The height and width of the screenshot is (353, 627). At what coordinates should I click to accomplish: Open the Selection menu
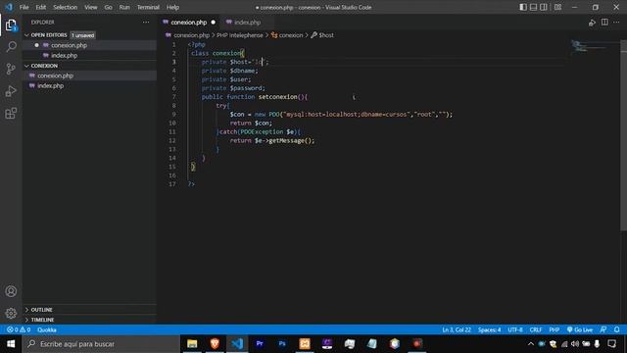click(66, 7)
